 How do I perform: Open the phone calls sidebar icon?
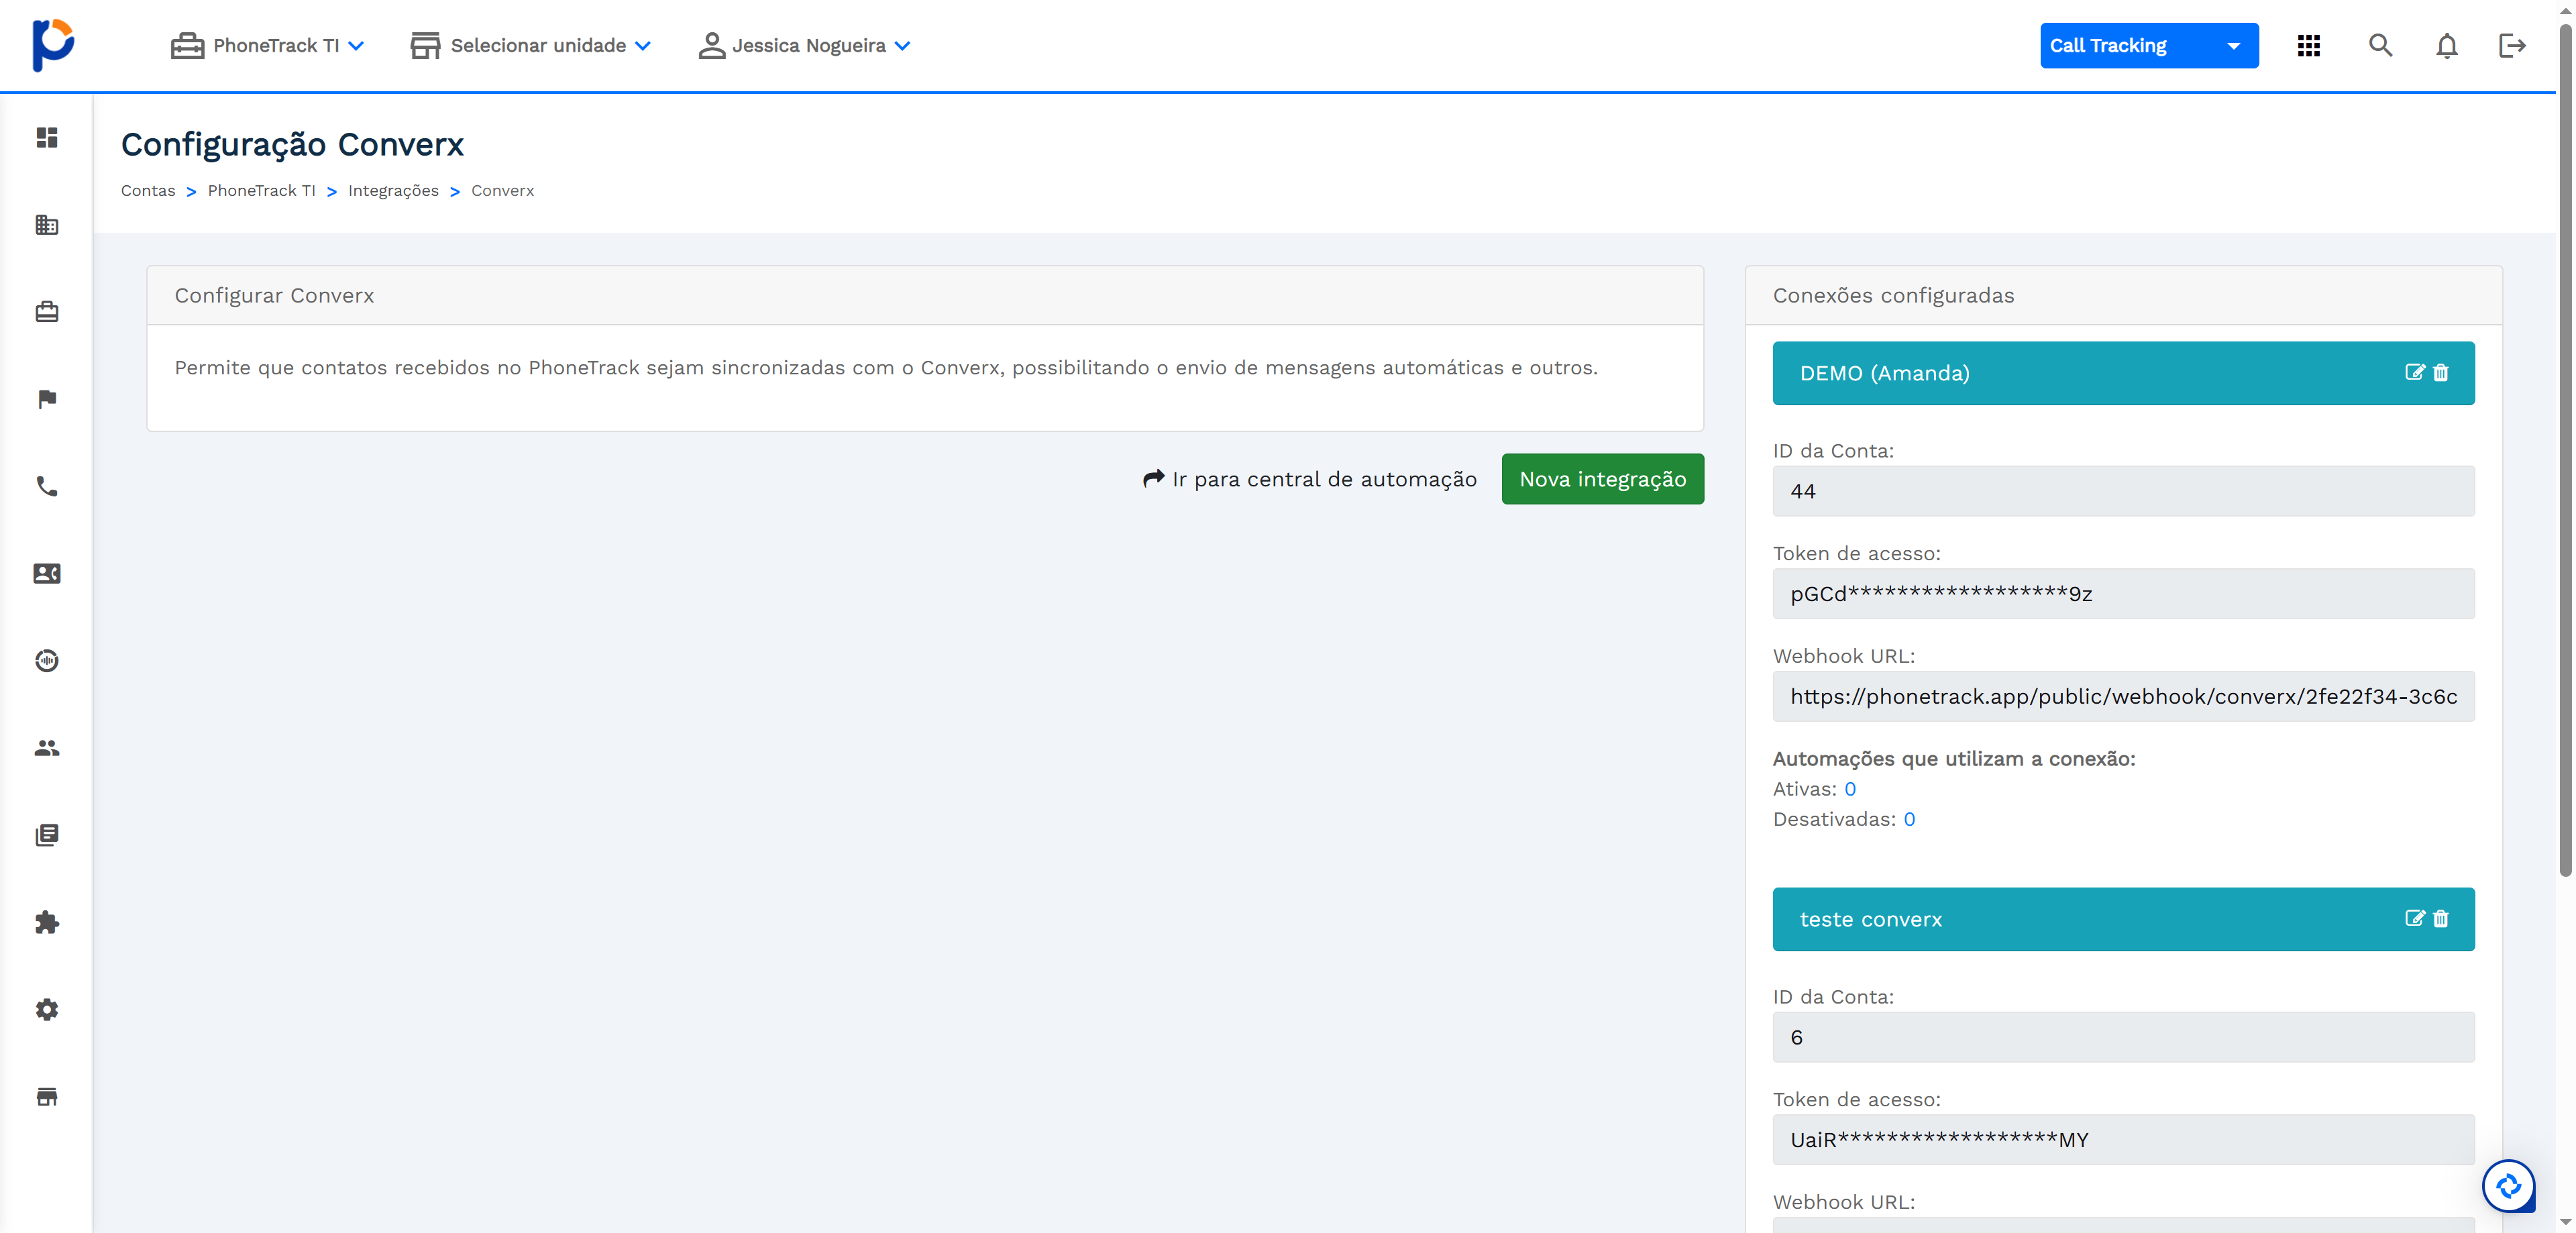[x=47, y=486]
